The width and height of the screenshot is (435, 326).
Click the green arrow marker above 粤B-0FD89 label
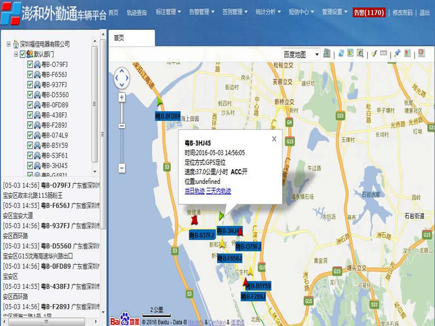click(x=159, y=102)
